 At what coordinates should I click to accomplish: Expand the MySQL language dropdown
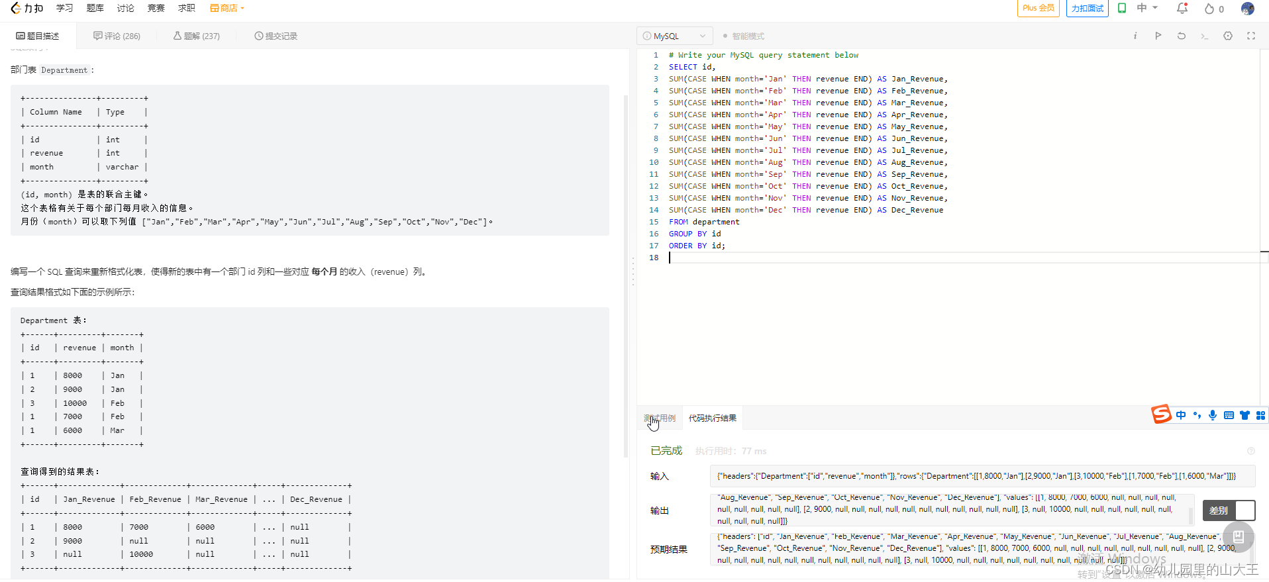pyautogui.click(x=675, y=36)
